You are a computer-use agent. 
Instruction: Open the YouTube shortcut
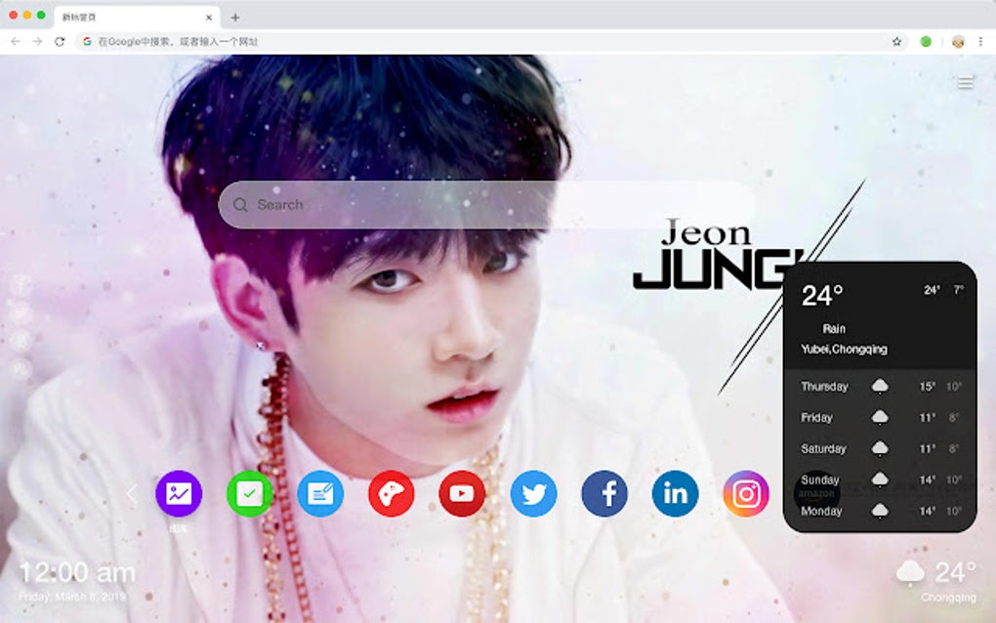462,494
